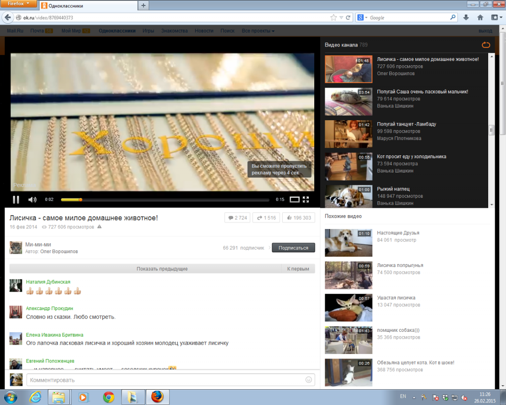Show hidden system tray icons

pyautogui.click(x=414, y=398)
